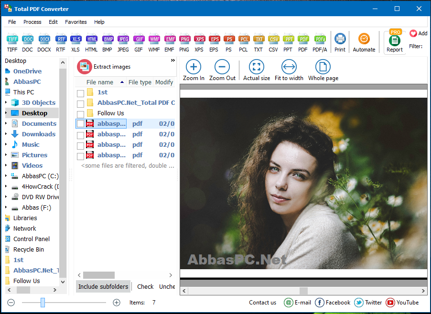Check the AbbasPC.Net_Total PDF folder box
This screenshot has width=431, height=314.
(80, 104)
